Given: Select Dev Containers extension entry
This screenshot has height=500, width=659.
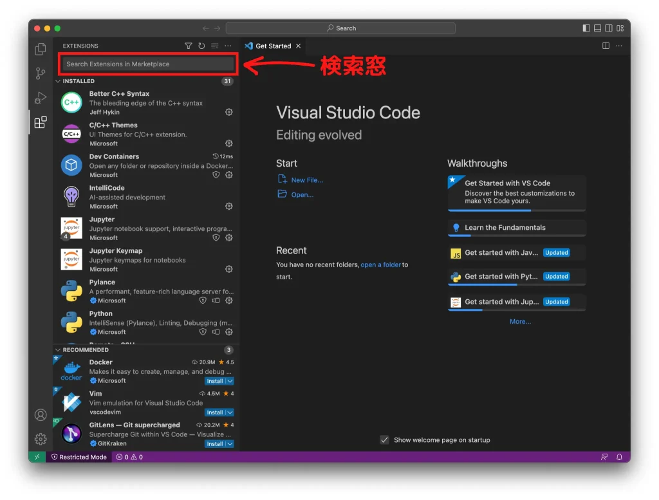Looking at the screenshot, I should (146, 165).
